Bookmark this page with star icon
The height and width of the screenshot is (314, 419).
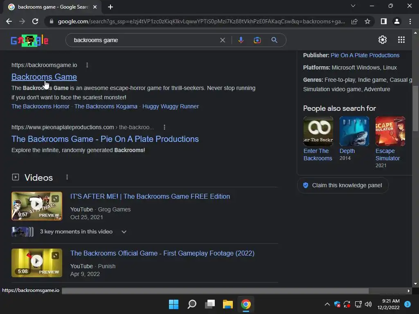(x=367, y=21)
